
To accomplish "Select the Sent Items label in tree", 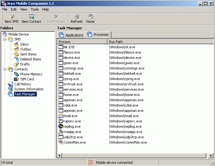I will coord(28,54).
